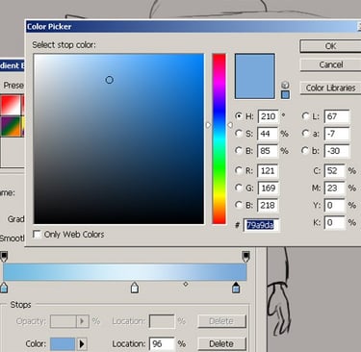This screenshot has width=361, height=352.
Task: Click the OK button
Action: coord(330,46)
